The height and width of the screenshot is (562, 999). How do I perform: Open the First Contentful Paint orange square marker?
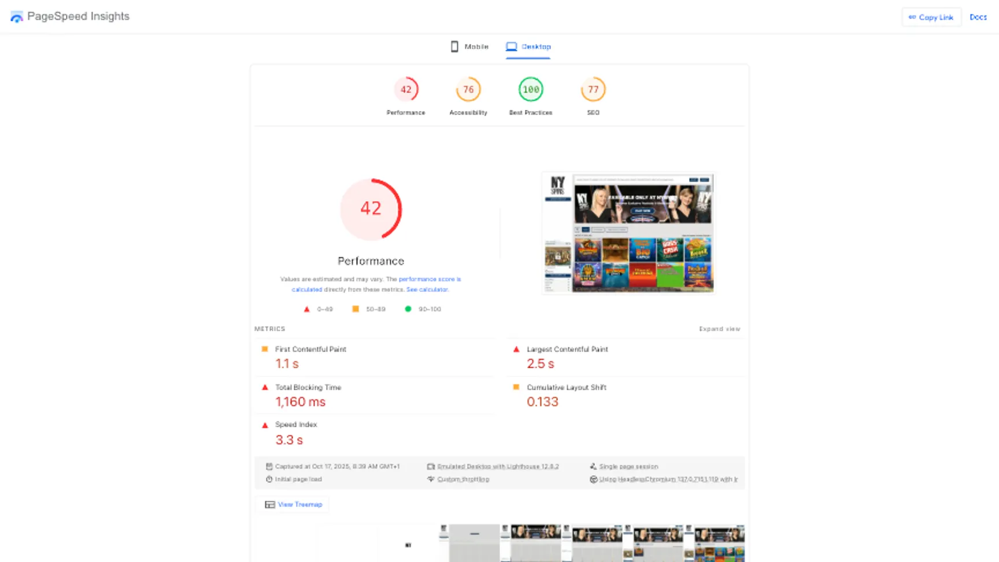[x=265, y=349]
